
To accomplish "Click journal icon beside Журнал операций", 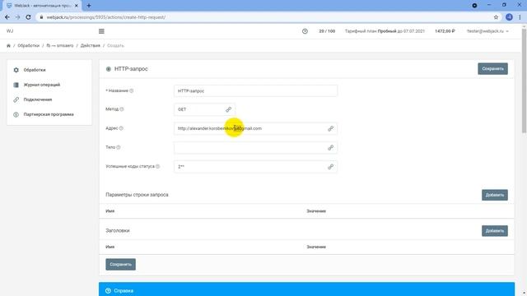I will point(16,85).
